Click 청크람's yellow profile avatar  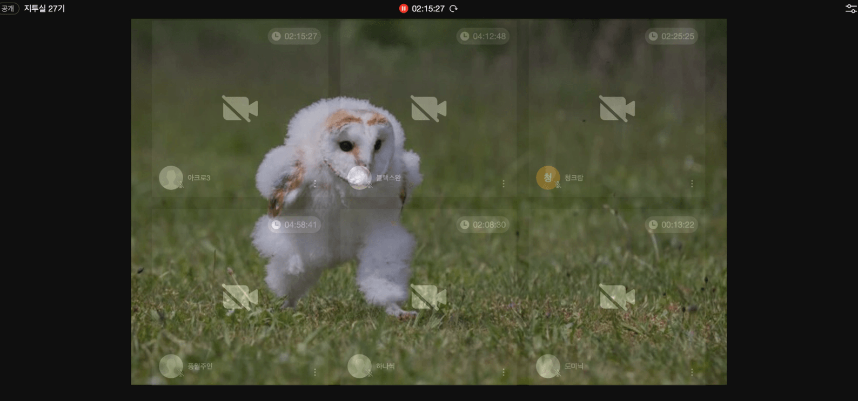(547, 178)
